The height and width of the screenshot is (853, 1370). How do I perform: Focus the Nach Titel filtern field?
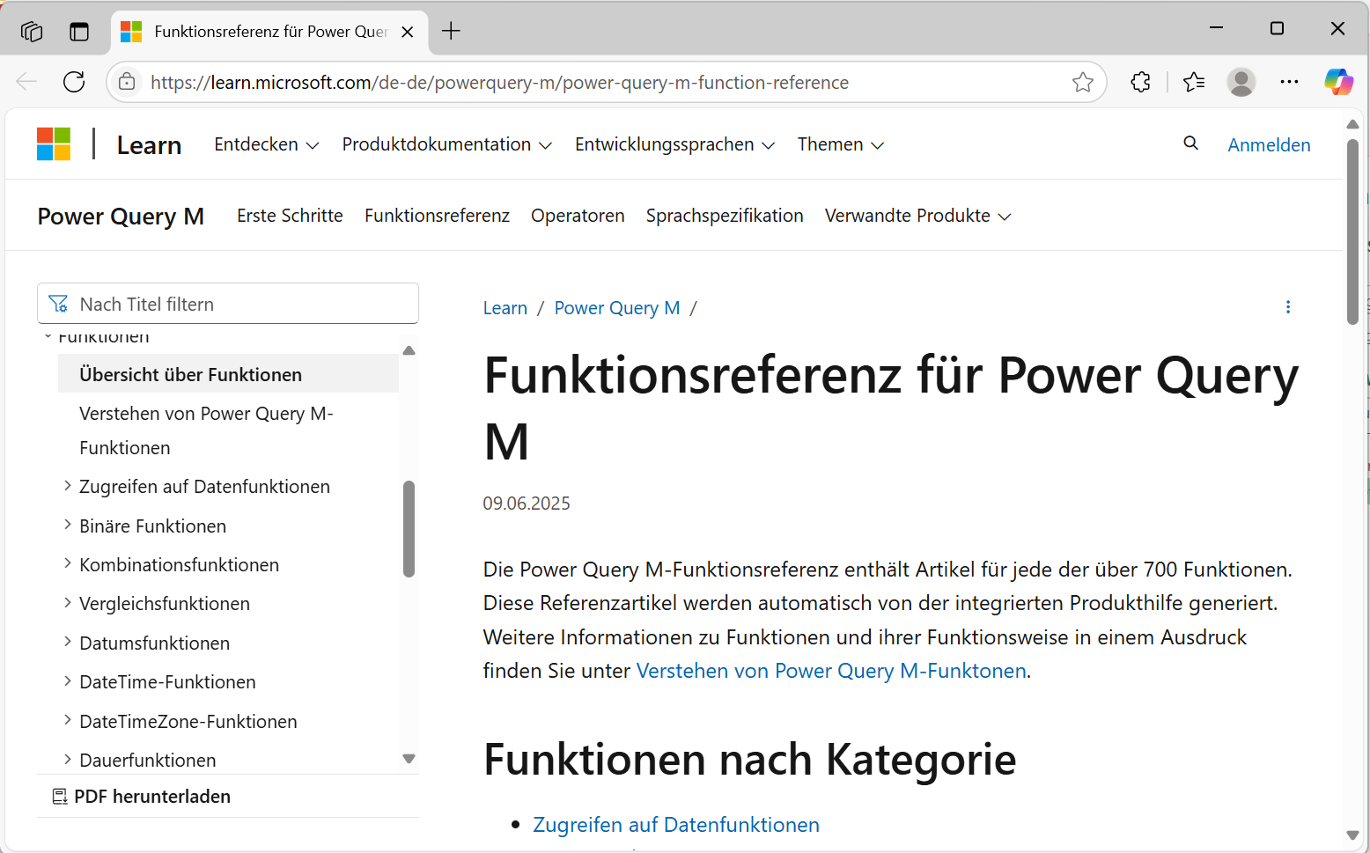[228, 304]
